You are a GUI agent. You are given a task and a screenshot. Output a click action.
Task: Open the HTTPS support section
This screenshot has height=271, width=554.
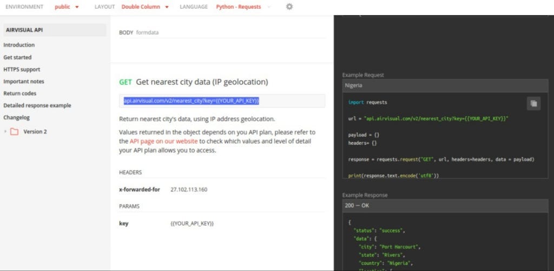22,69
